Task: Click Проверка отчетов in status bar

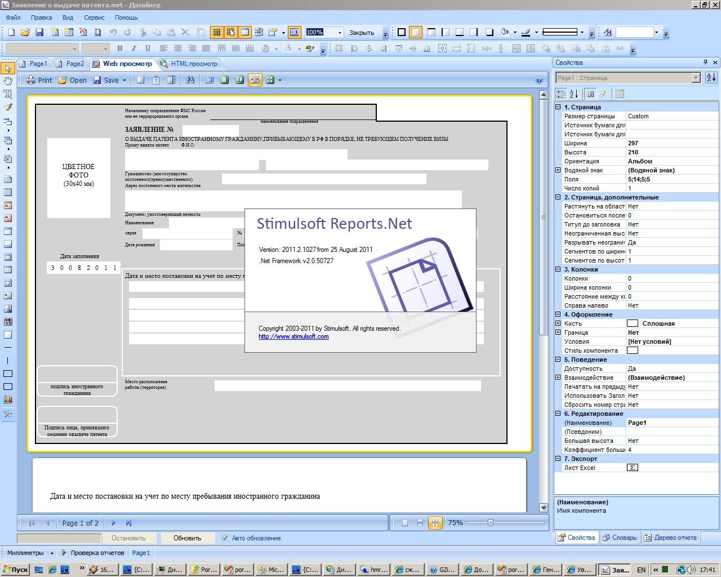Action: [92, 553]
